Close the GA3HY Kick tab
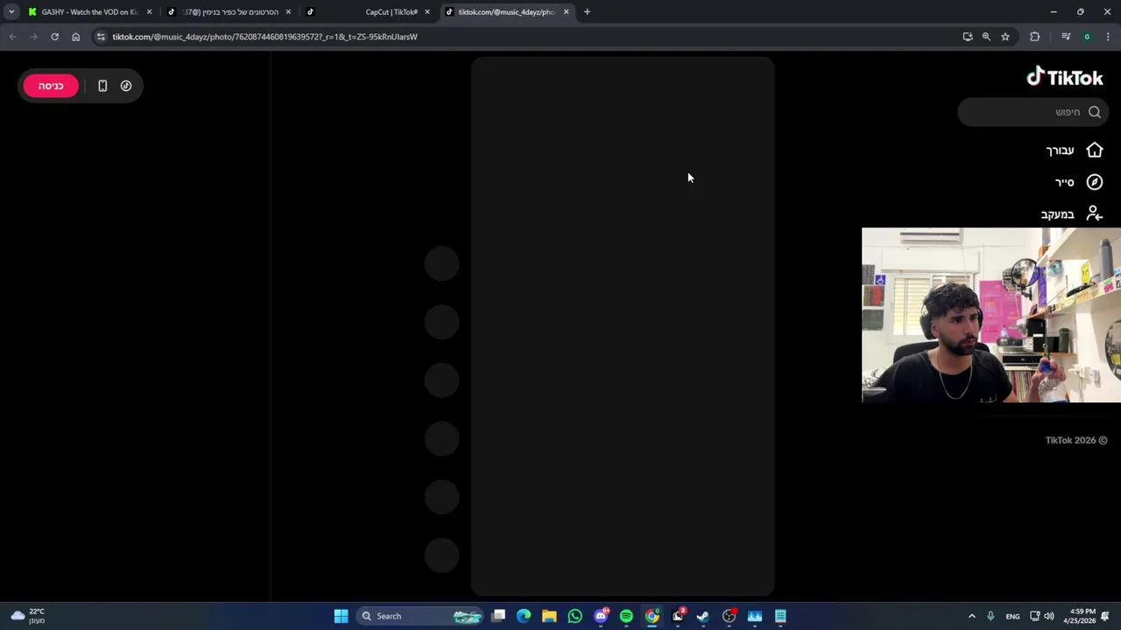This screenshot has height=630, width=1121. click(149, 12)
